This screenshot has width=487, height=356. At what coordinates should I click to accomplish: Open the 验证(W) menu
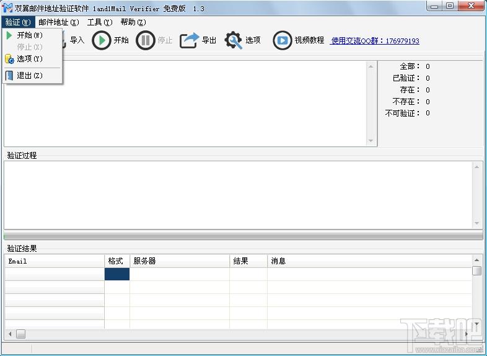click(x=18, y=22)
